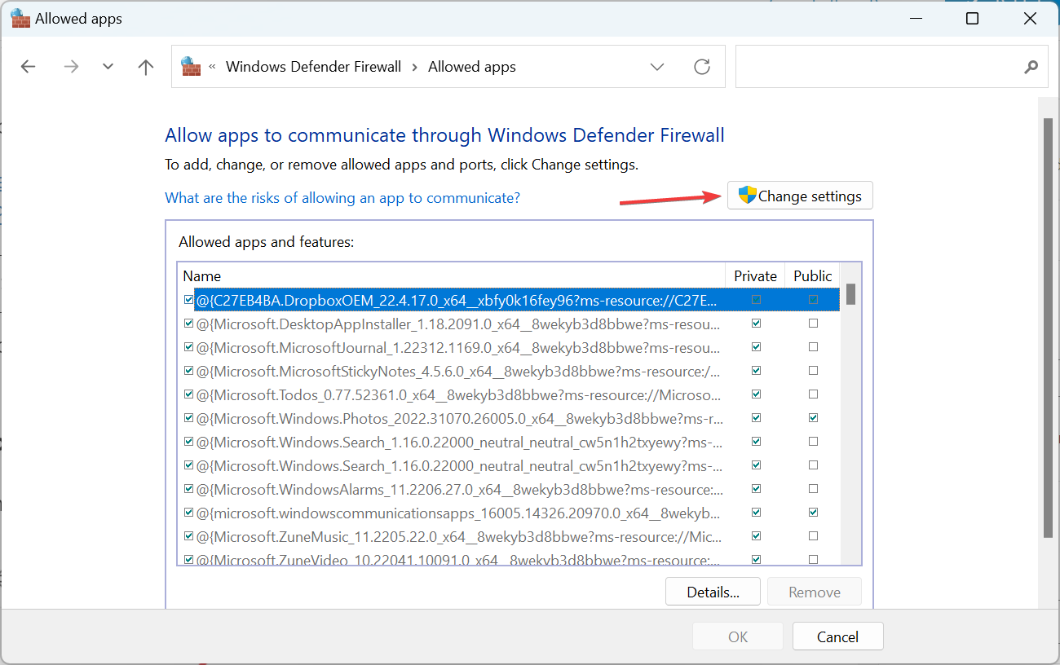
Task: Click the Forward navigation arrow
Action: click(71, 67)
